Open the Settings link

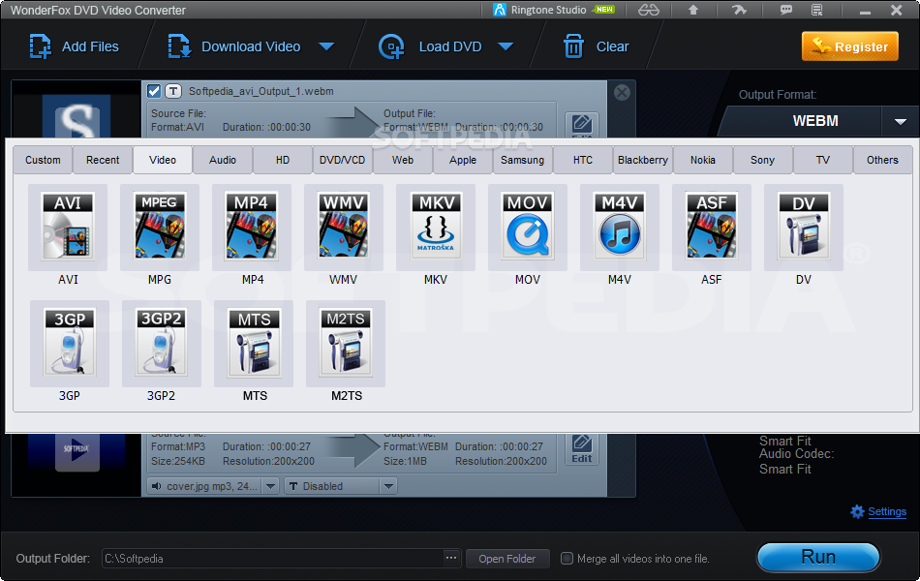[886, 511]
